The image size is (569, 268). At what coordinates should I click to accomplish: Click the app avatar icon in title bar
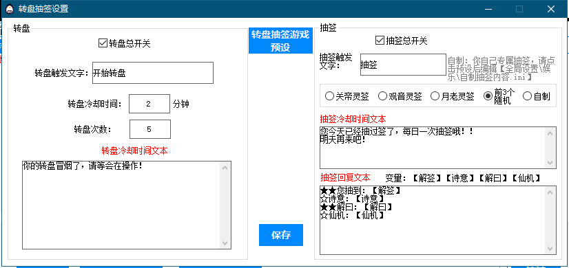click(10, 9)
